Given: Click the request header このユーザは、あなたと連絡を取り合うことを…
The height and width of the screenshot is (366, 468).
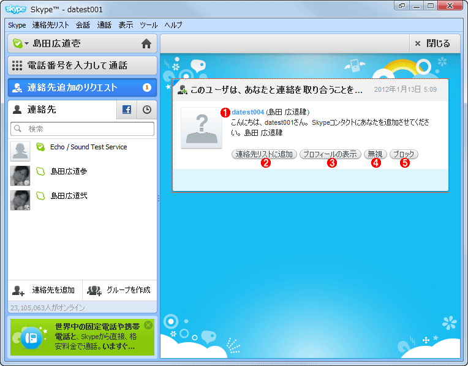Looking at the screenshot, I should 276,89.
